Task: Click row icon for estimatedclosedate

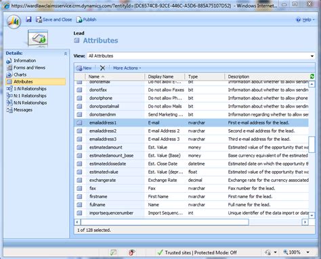Action: pos(79,164)
